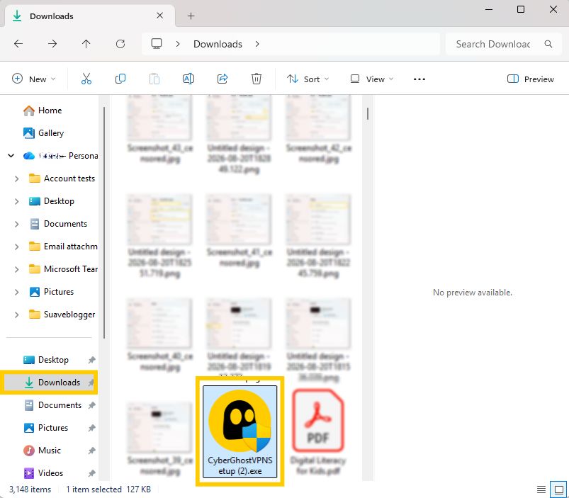The image size is (569, 498).
Task: Click the file list vertical scrollbar
Action: [x=368, y=113]
